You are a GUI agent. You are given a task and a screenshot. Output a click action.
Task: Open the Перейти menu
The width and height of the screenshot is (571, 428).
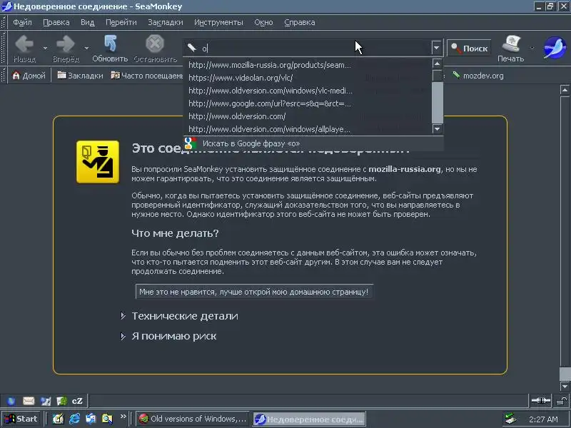click(121, 22)
